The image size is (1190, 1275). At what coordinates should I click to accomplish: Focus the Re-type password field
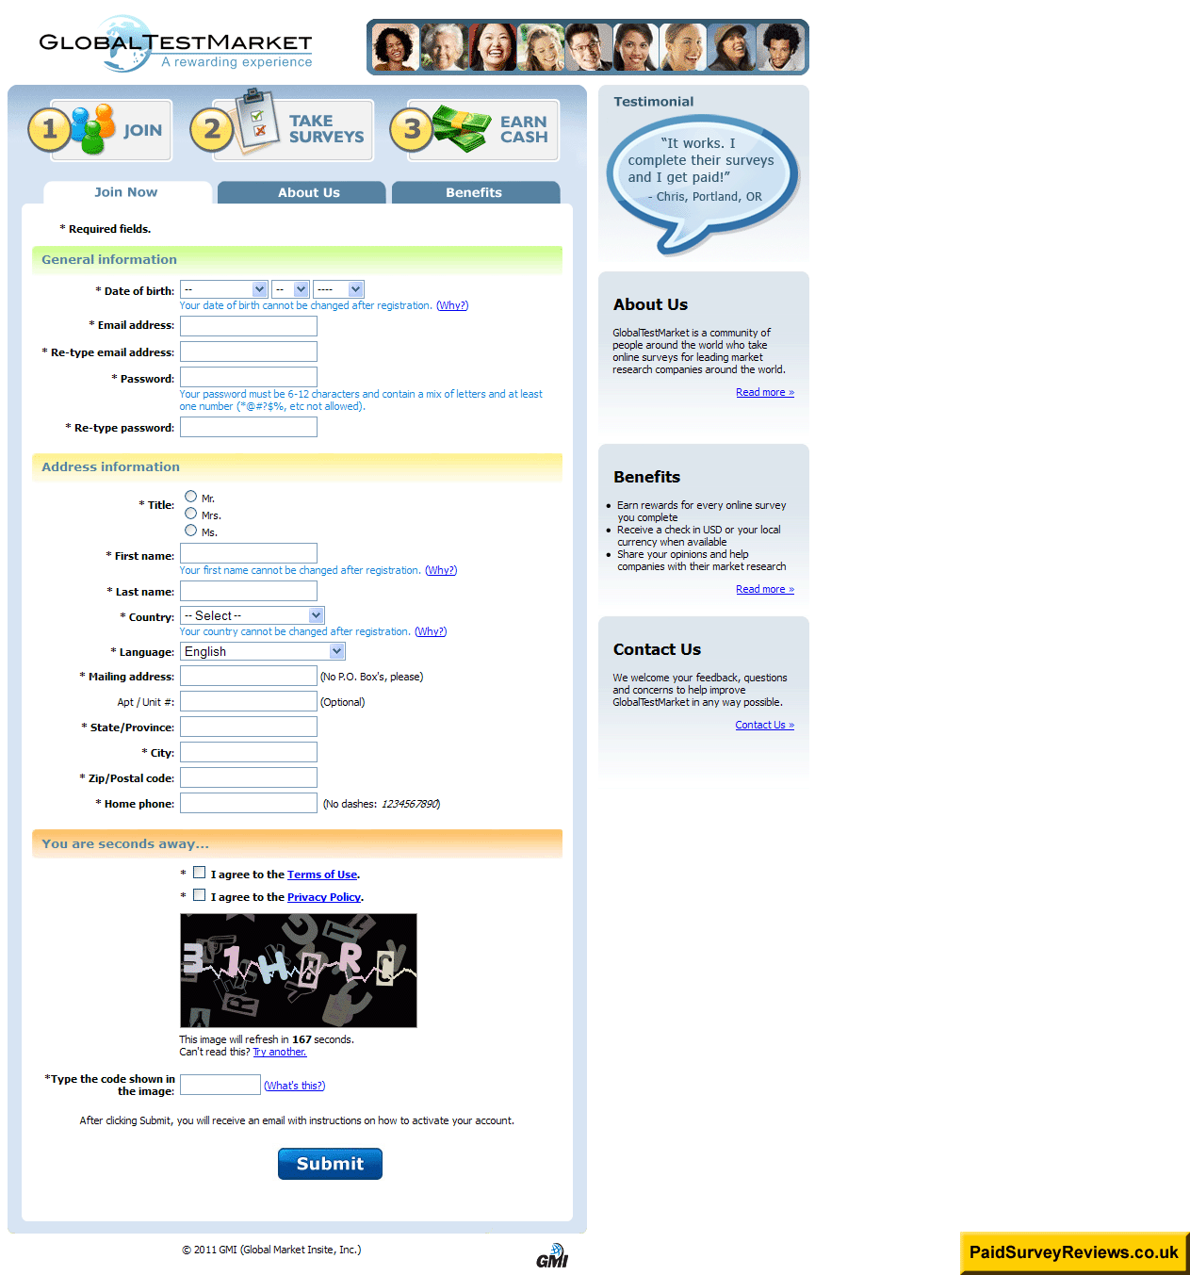pyautogui.click(x=249, y=427)
